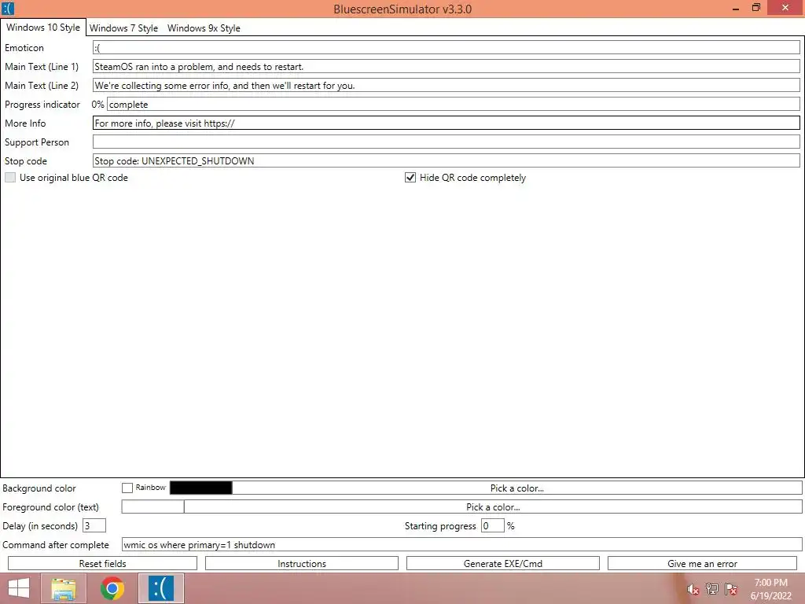Click the Foreground color (text) label

pos(50,507)
